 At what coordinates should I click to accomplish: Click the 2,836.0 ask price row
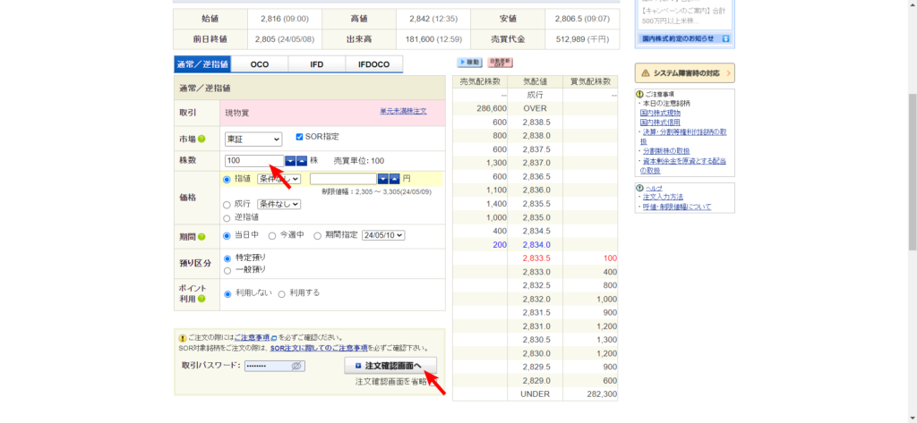pyautogui.click(x=535, y=190)
